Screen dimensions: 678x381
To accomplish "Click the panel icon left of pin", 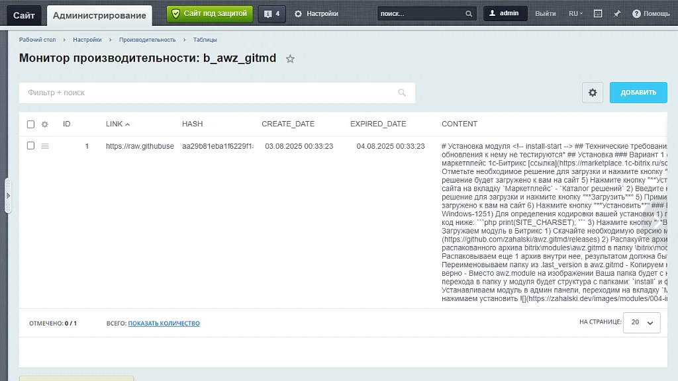I will [598, 14].
